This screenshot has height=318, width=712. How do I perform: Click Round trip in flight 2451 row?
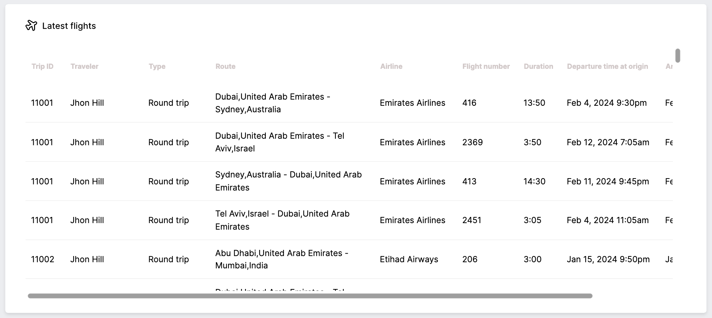pyautogui.click(x=168, y=221)
